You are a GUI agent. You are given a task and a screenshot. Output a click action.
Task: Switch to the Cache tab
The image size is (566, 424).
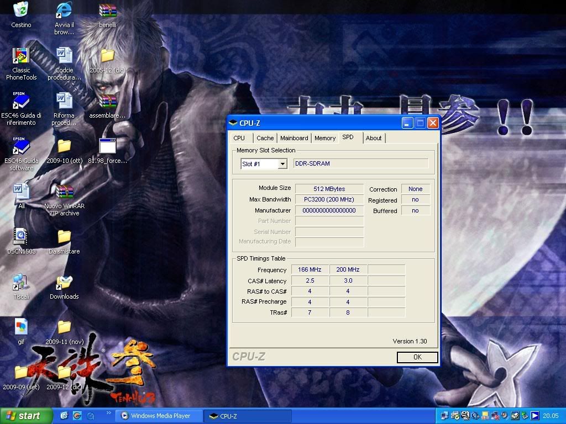click(265, 138)
